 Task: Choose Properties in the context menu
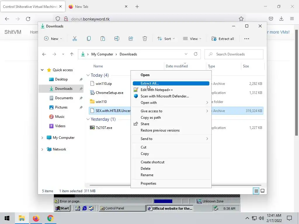tap(171, 183)
